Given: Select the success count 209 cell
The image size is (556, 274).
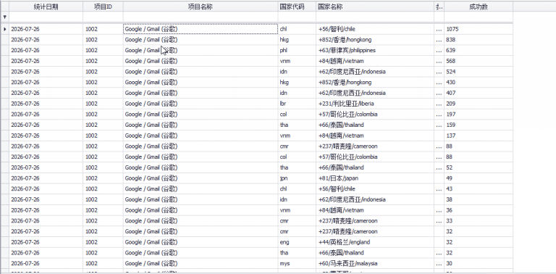Looking at the screenshot, I should tap(479, 104).
